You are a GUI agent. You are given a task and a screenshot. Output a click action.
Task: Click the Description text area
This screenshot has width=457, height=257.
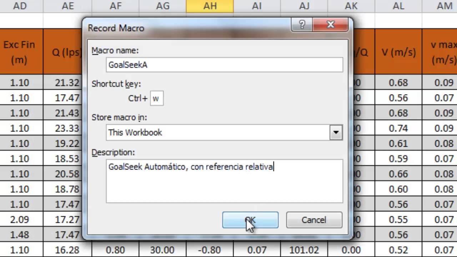point(224,181)
